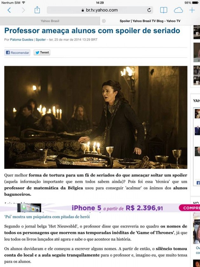The width and height of the screenshot is (200, 267).
Task: Tap the Safari forward arrow
Action: click(23, 10)
